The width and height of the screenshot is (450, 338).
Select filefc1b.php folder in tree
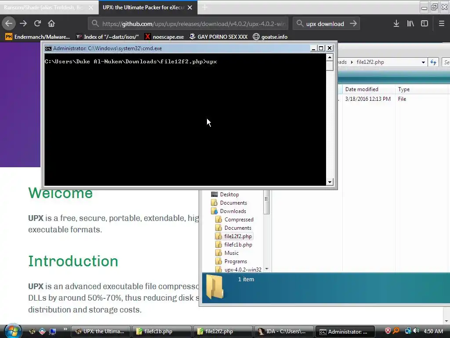pos(234,245)
